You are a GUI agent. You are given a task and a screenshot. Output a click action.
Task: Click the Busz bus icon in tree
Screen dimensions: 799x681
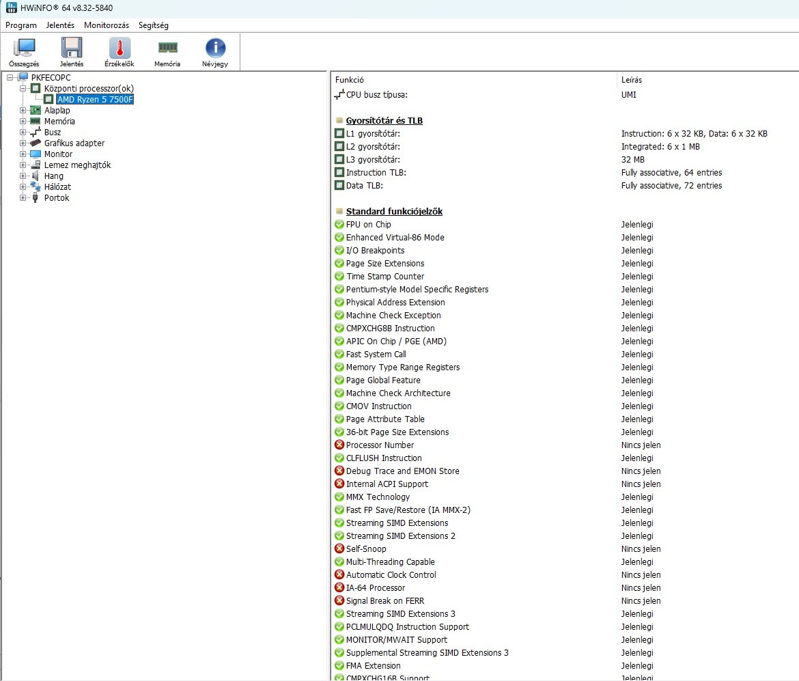35,133
